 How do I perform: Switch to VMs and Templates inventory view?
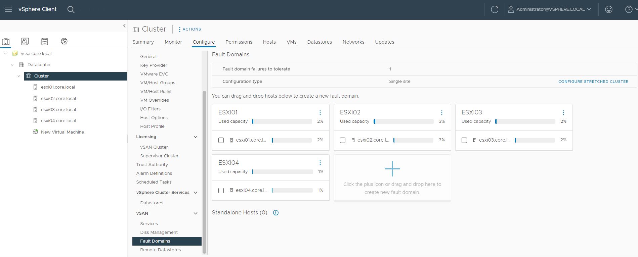pyautogui.click(x=25, y=41)
